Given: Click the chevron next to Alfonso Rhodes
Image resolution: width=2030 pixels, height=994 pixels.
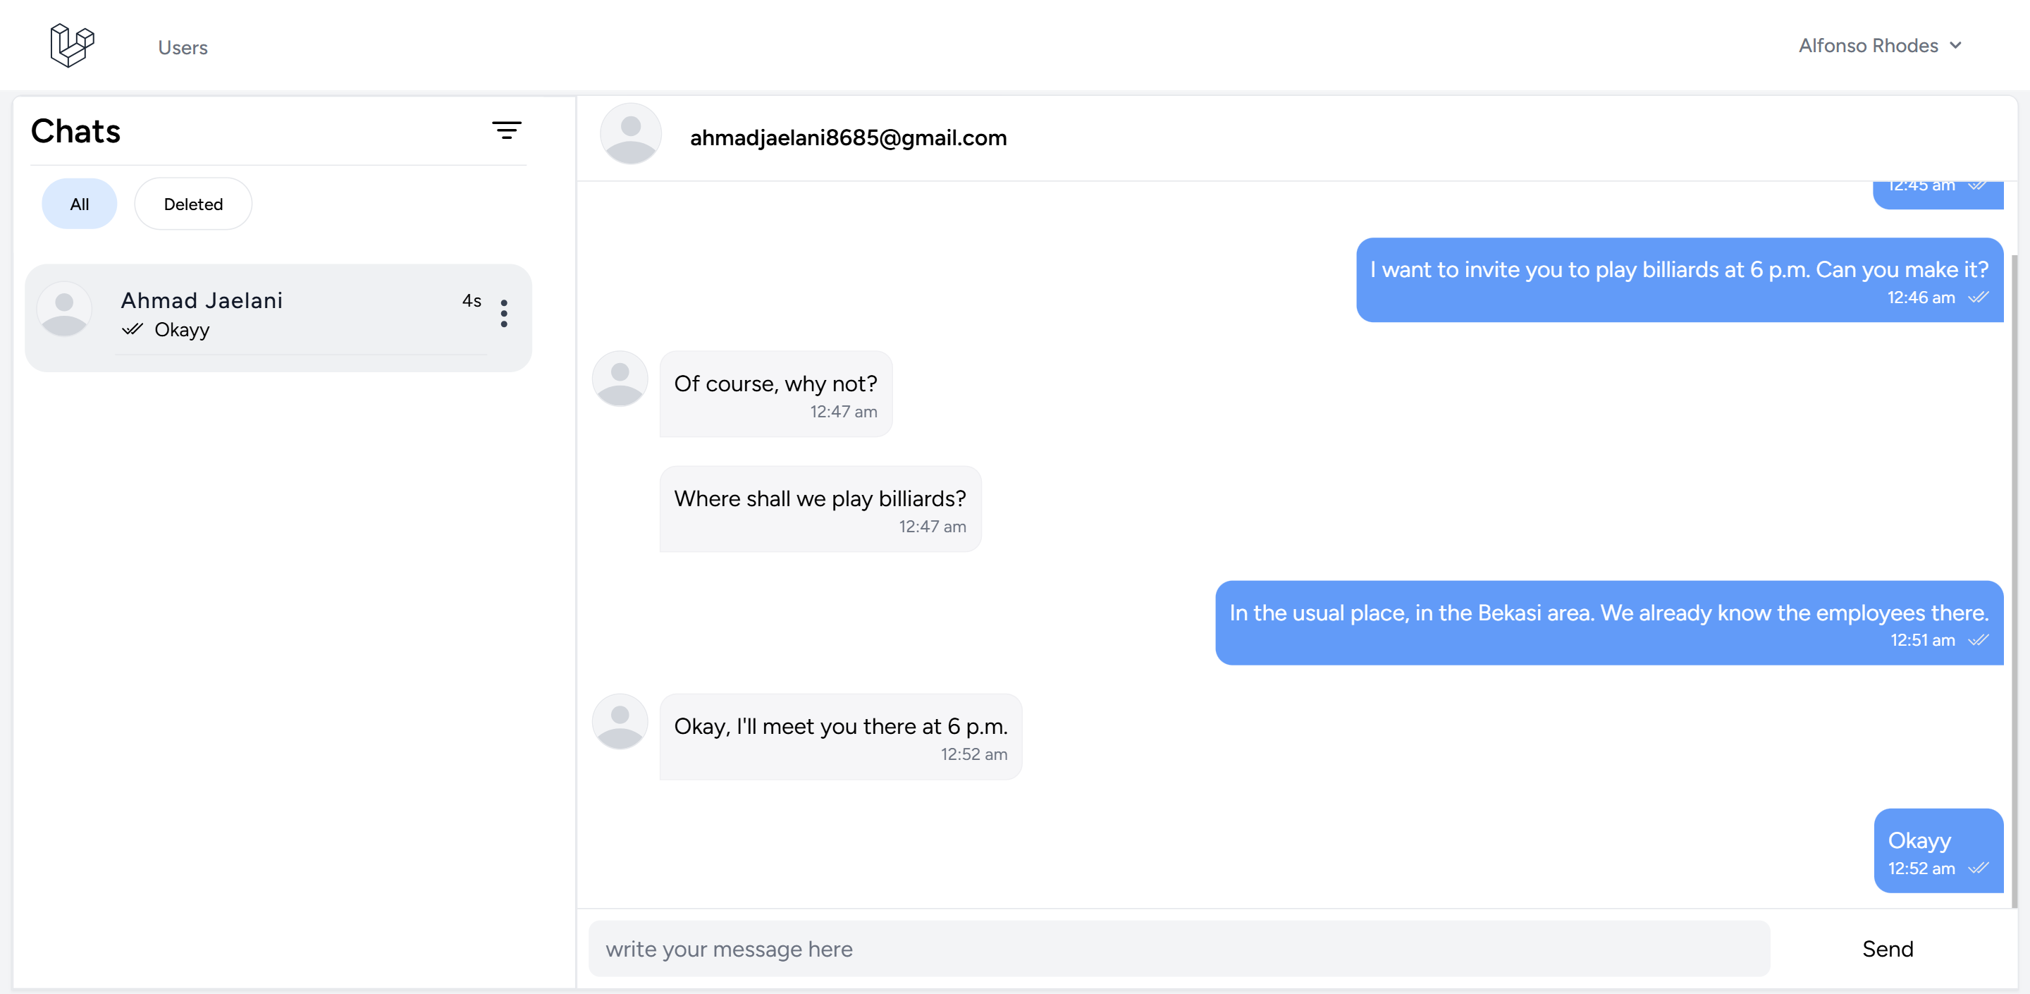Looking at the screenshot, I should [x=1956, y=46].
